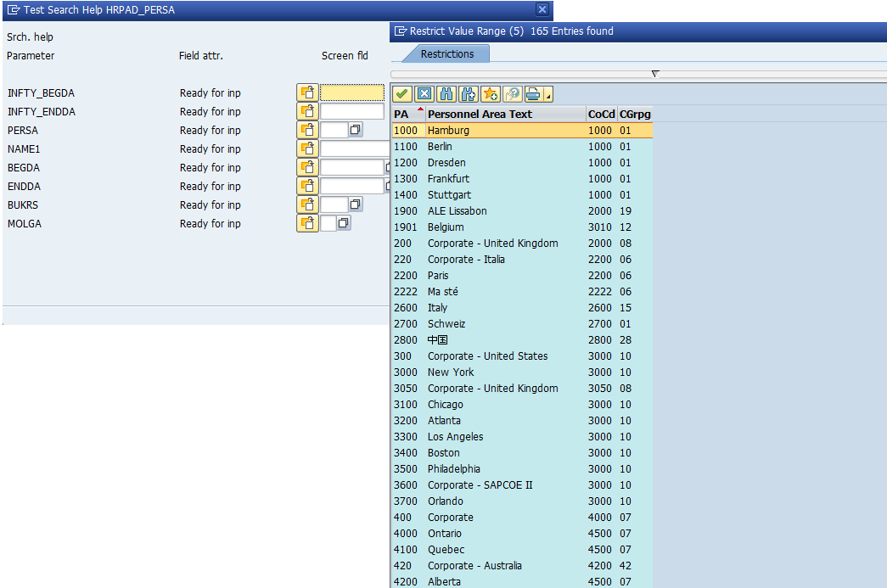Click the selection options icon for MOLGA
This screenshot has height=588, width=887.
pyautogui.click(x=308, y=223)
